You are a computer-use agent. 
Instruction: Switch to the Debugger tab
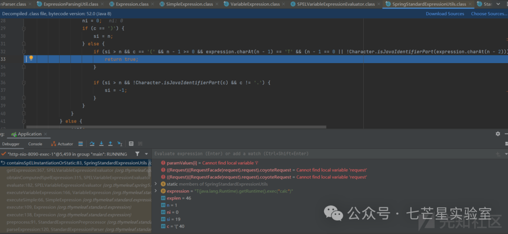pyautogui.click(x=11, y=144)
